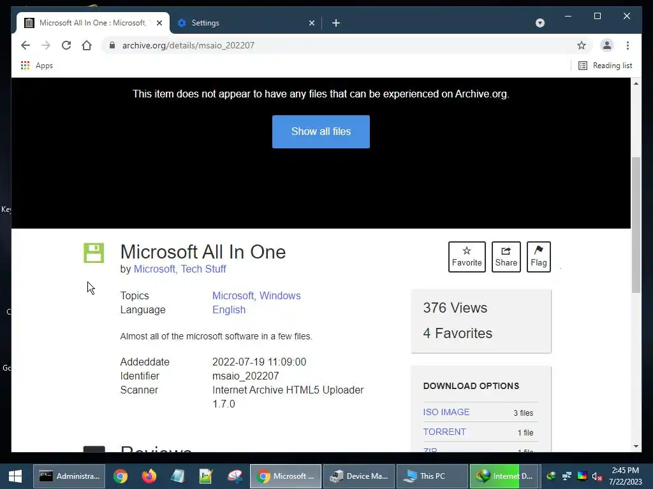Screen dimensions: 653x489
Task: Open the browser home page
Action: (x=87, y=45)
